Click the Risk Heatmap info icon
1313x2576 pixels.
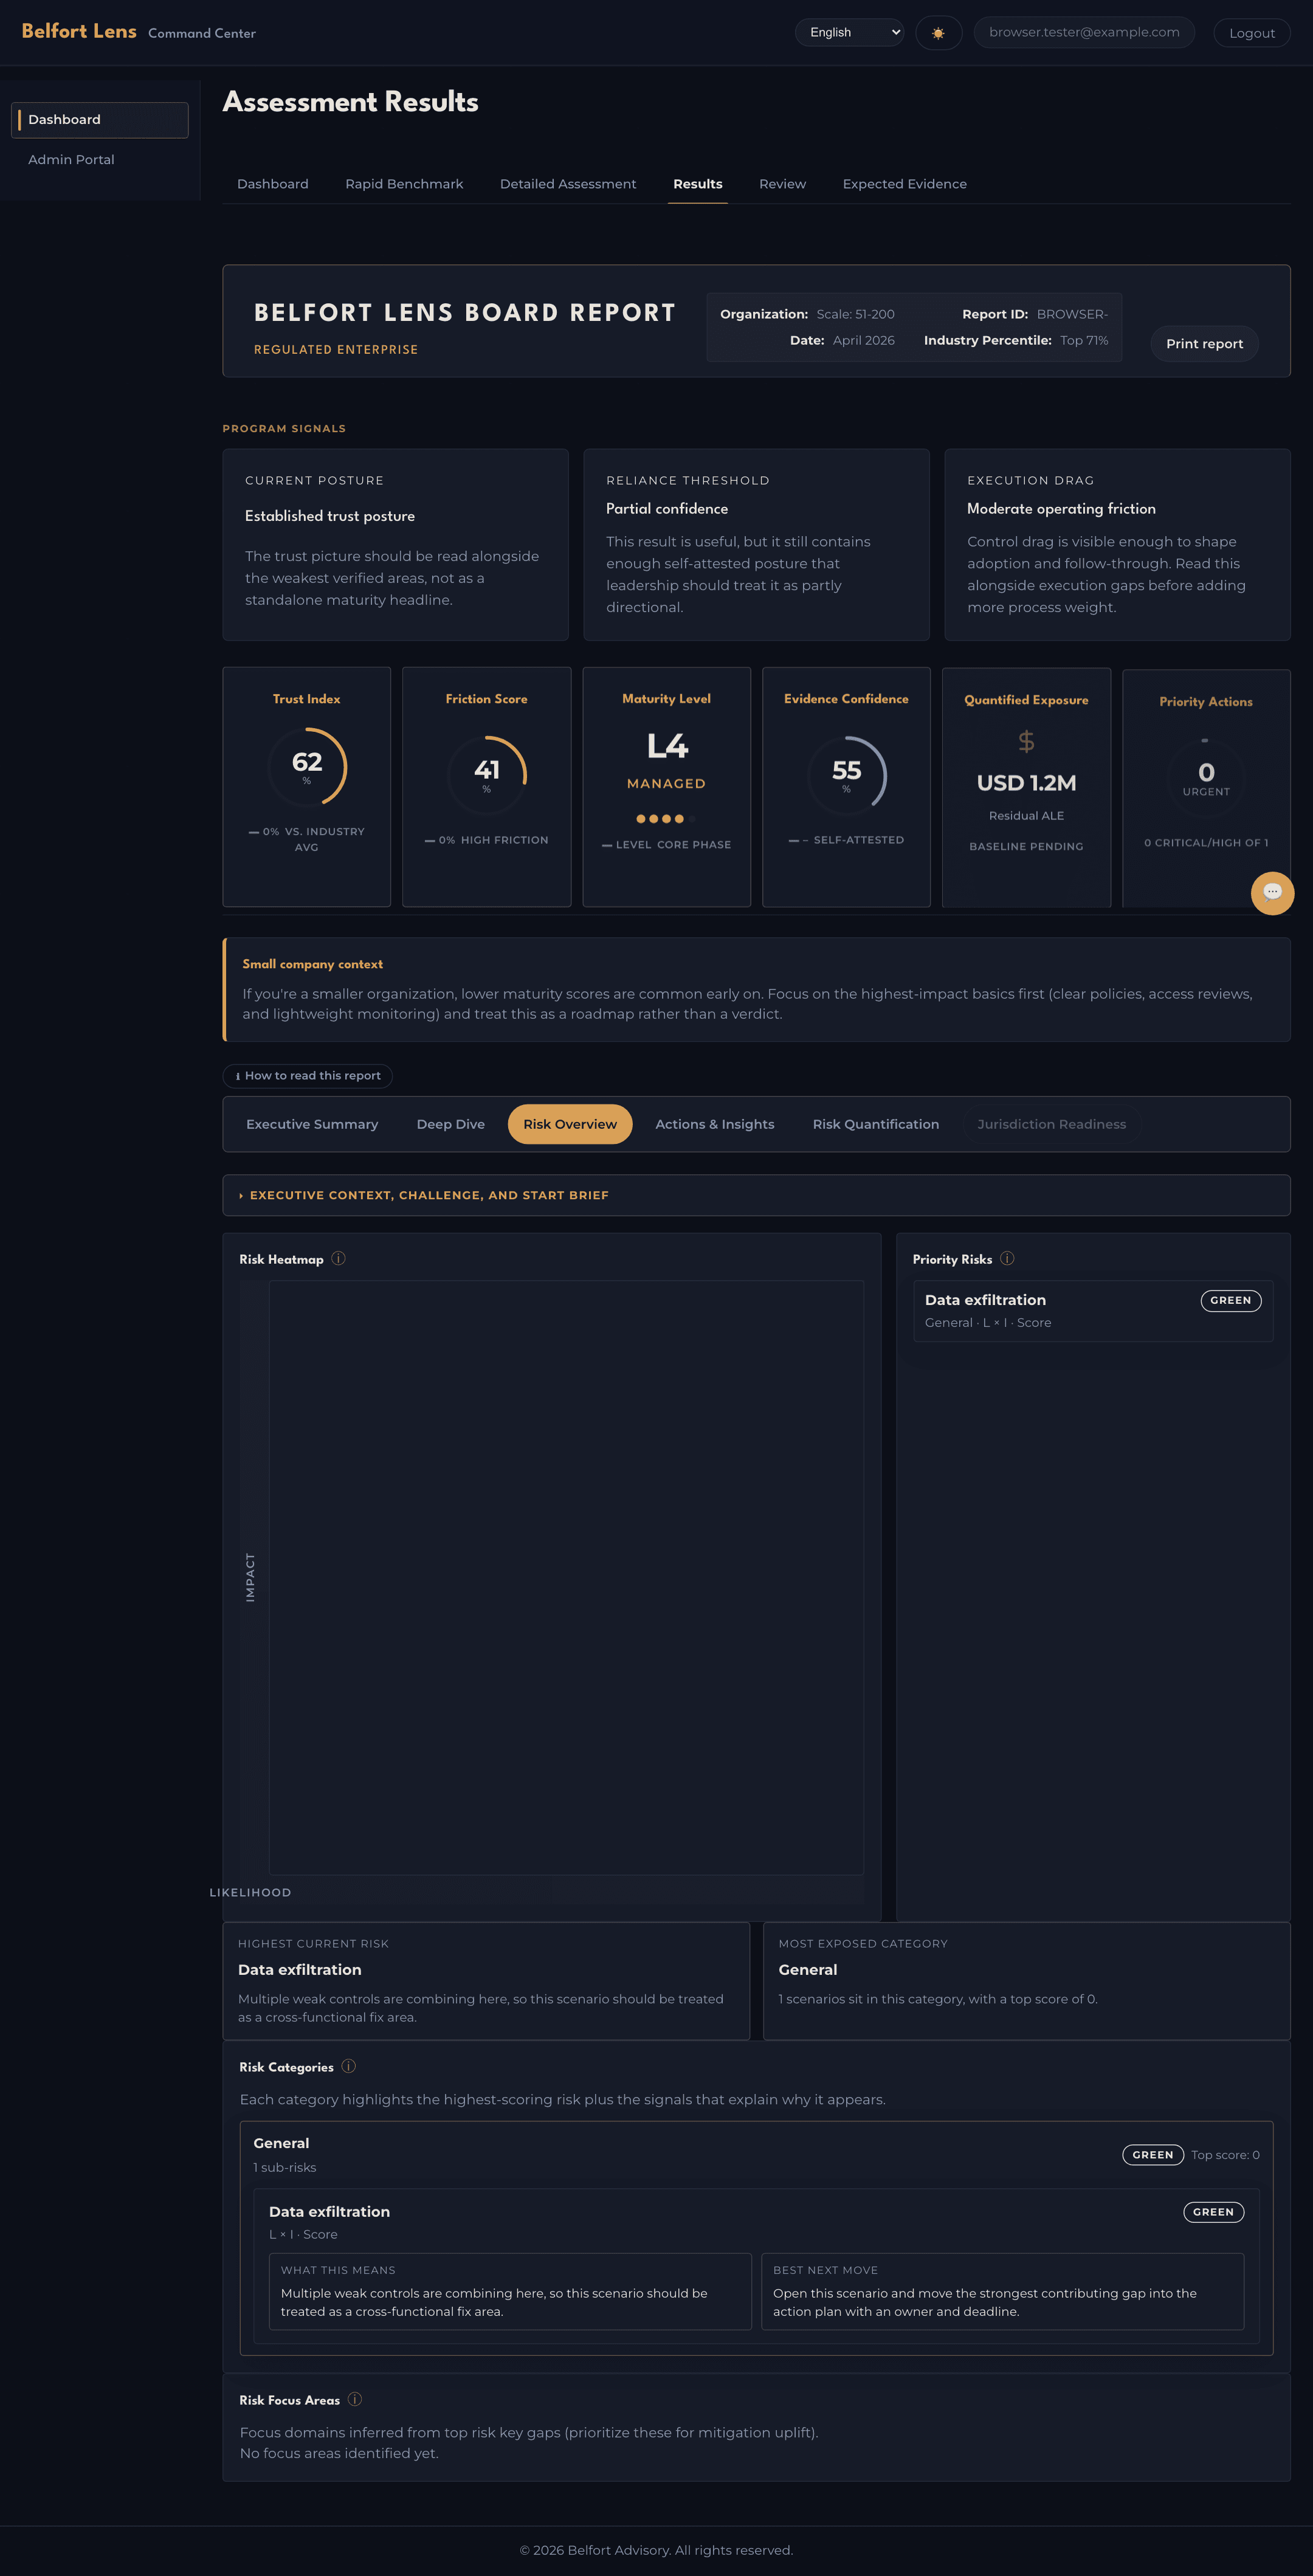[339, 1258]
